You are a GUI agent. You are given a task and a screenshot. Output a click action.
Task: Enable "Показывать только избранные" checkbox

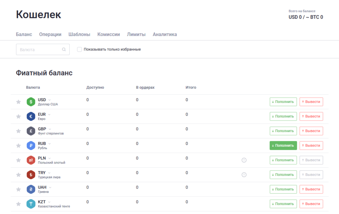[x=79, y=49]
